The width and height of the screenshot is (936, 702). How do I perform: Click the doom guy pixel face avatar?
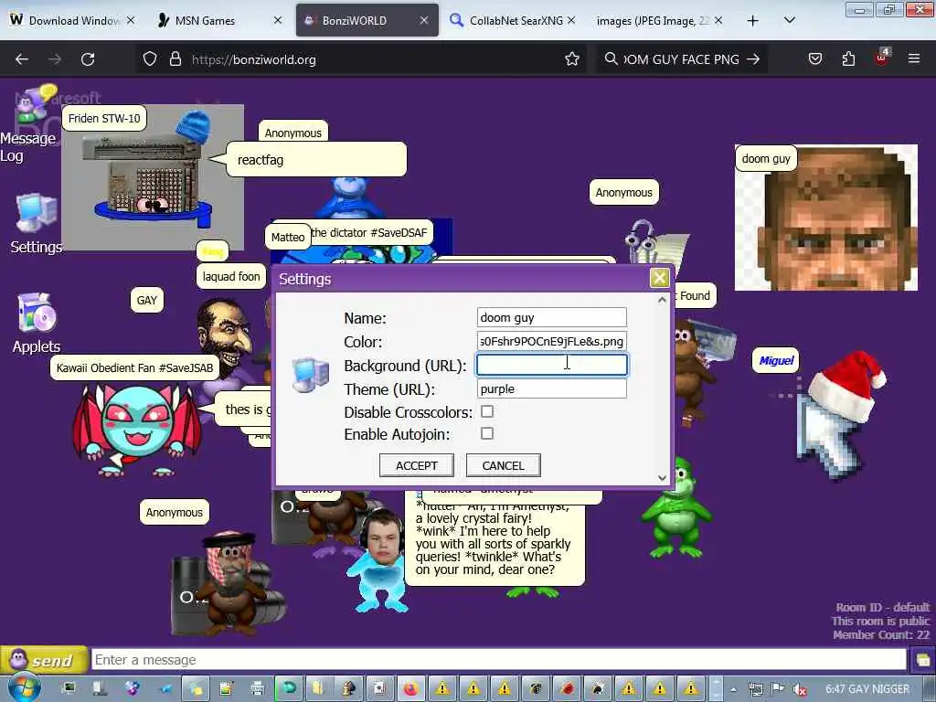point(826,218)
